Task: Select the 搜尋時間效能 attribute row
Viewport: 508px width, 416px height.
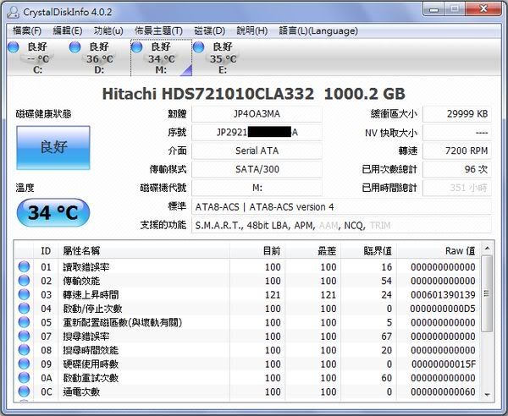Action: 247,350
